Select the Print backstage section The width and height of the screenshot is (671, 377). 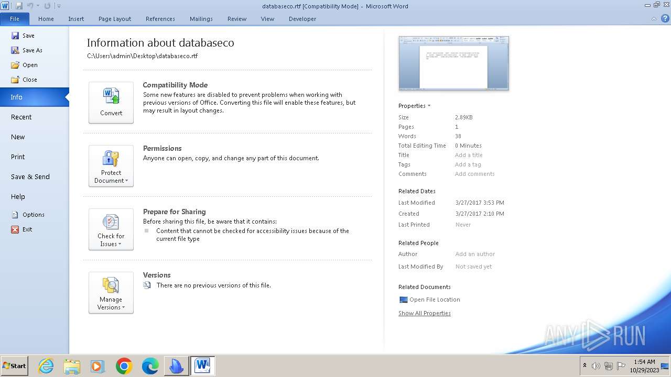tap(35, 157)
